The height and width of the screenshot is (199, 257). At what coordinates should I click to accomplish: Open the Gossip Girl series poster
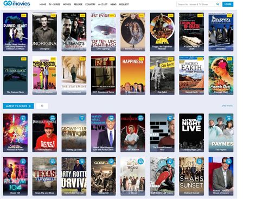[104, 176]
